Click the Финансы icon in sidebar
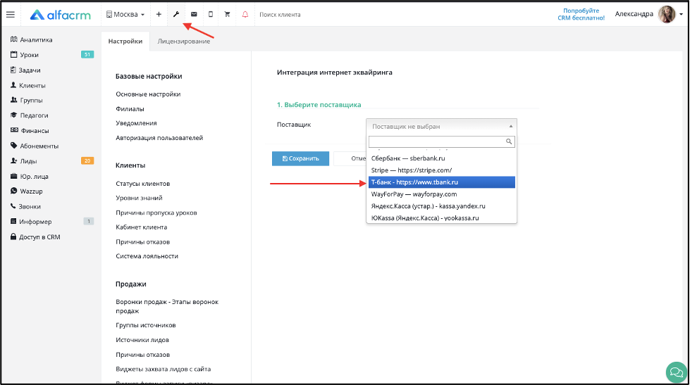690x385 pixels. coord(14,130)
